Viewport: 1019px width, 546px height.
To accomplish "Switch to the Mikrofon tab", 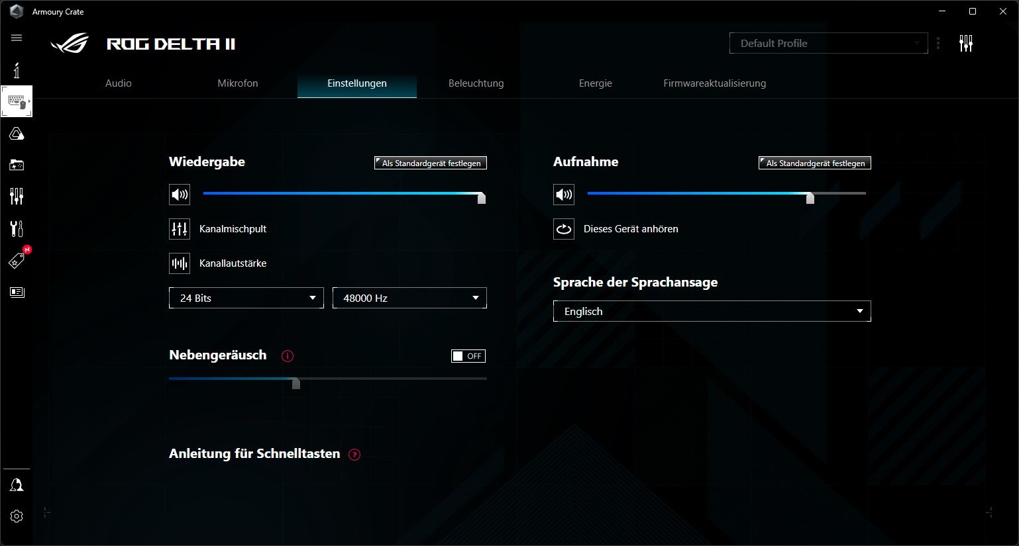I will (x=238, y=83).
